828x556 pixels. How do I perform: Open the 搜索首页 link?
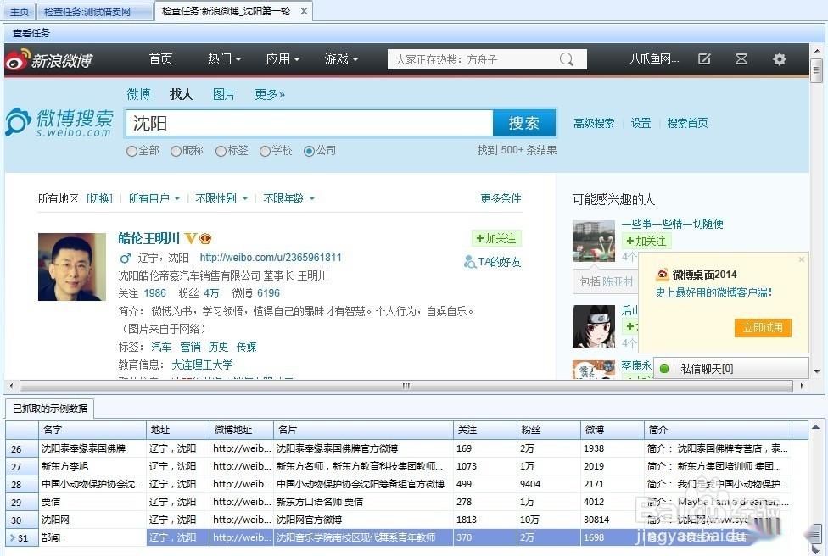[687, 124]
